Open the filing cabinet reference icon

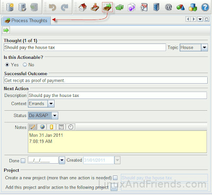click(x=156, y=7)
